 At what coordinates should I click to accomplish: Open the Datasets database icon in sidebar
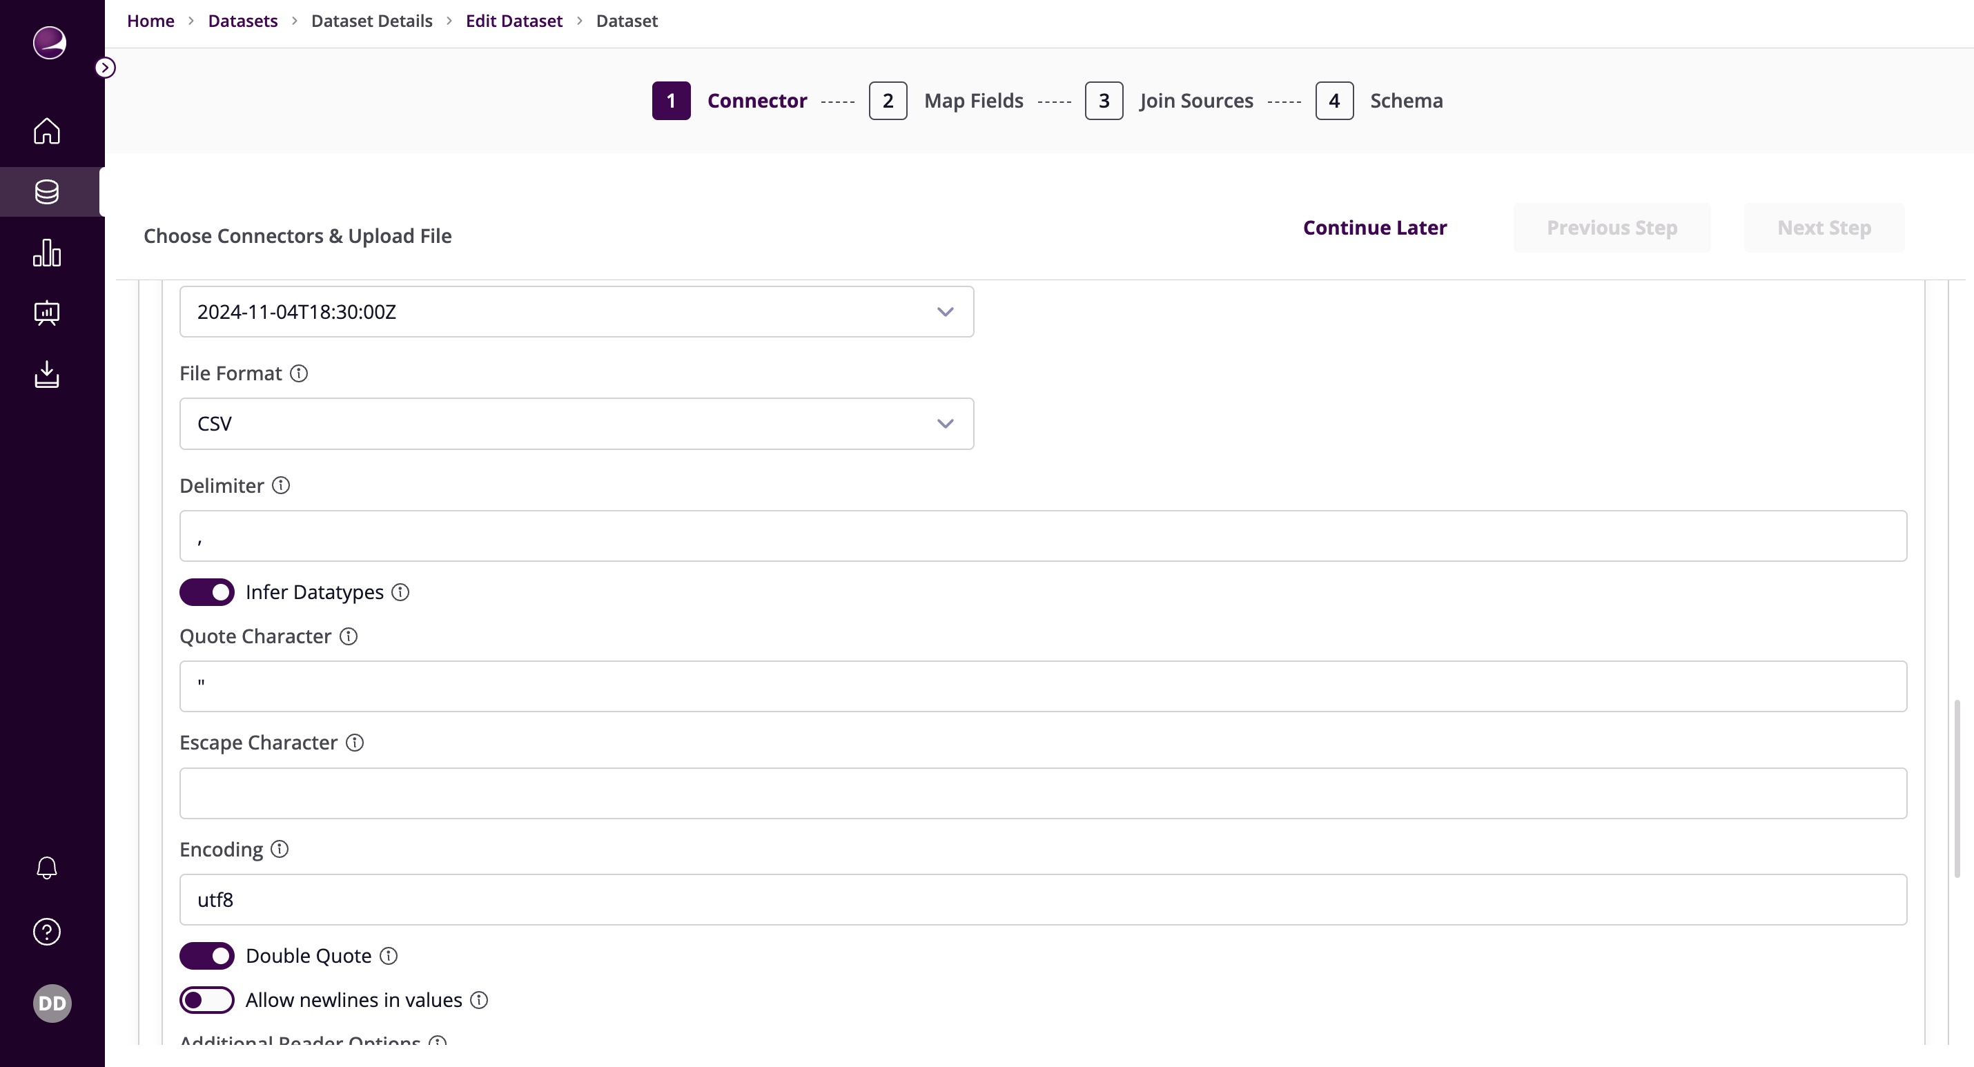coord(47,192)
